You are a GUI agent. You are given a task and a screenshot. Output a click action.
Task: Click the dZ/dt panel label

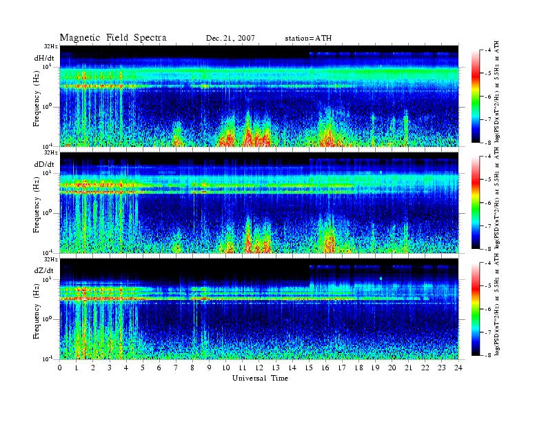coord(44,270)
